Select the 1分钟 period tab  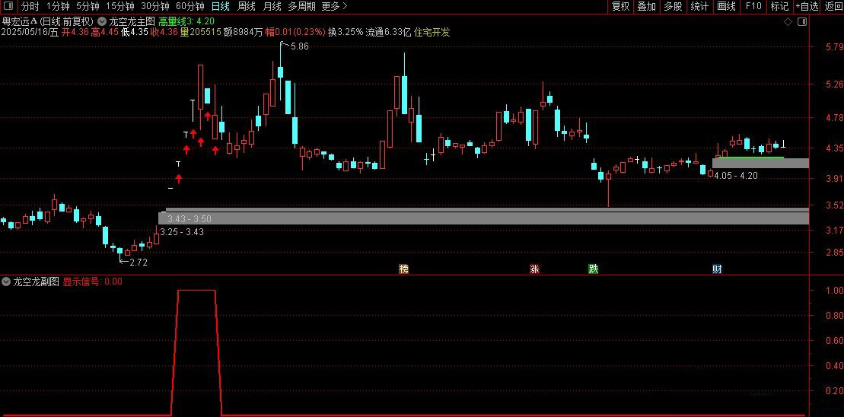(58, 6)
